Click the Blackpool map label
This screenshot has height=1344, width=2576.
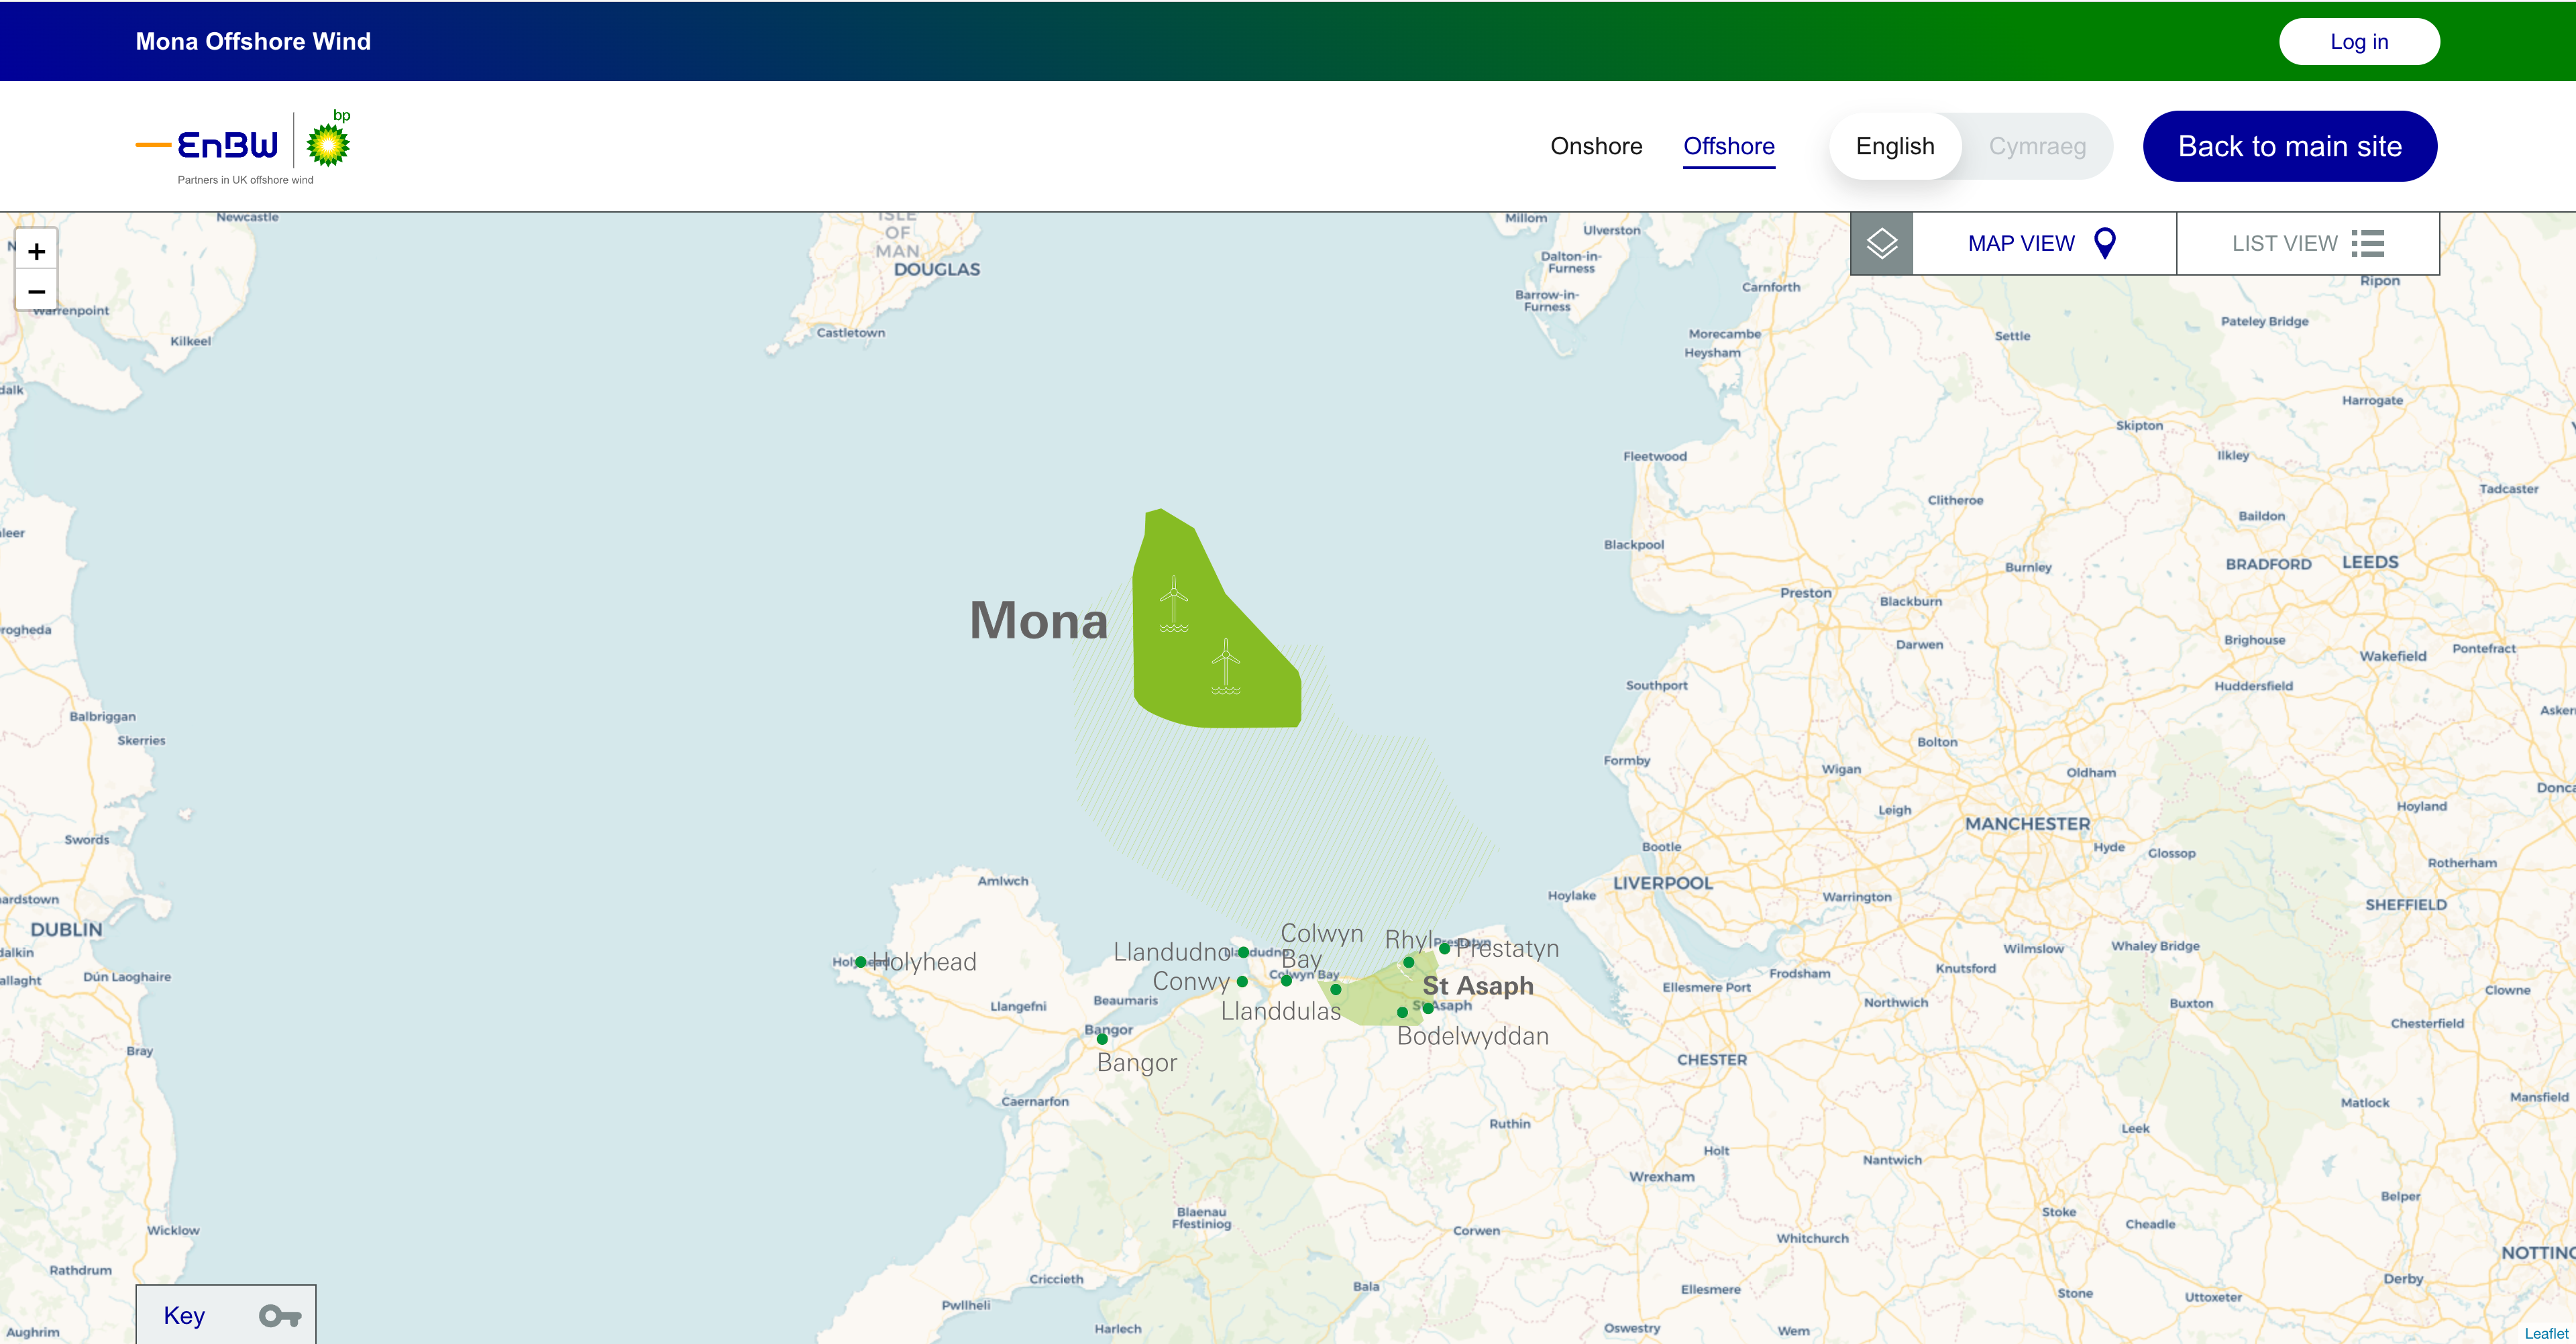coord(1634,545)
